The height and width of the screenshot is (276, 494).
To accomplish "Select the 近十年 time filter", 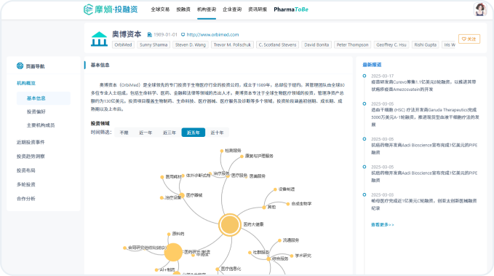I will [217, 133].
